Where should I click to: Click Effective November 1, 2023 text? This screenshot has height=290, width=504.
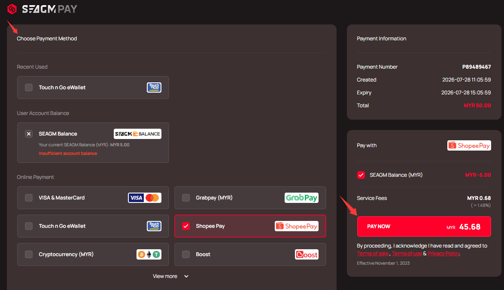383,263
